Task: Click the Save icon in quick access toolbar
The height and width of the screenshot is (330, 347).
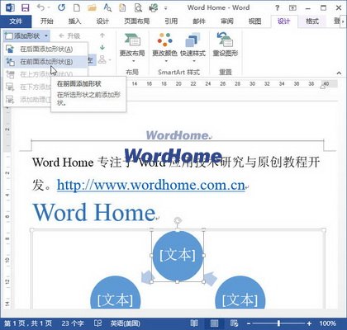Action: (x=25, y=7)
